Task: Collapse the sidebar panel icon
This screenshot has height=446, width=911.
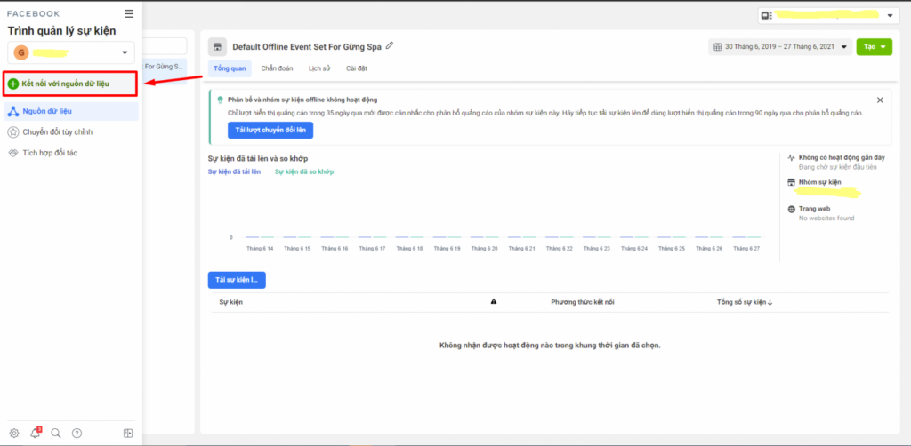Action: point(128,433)
